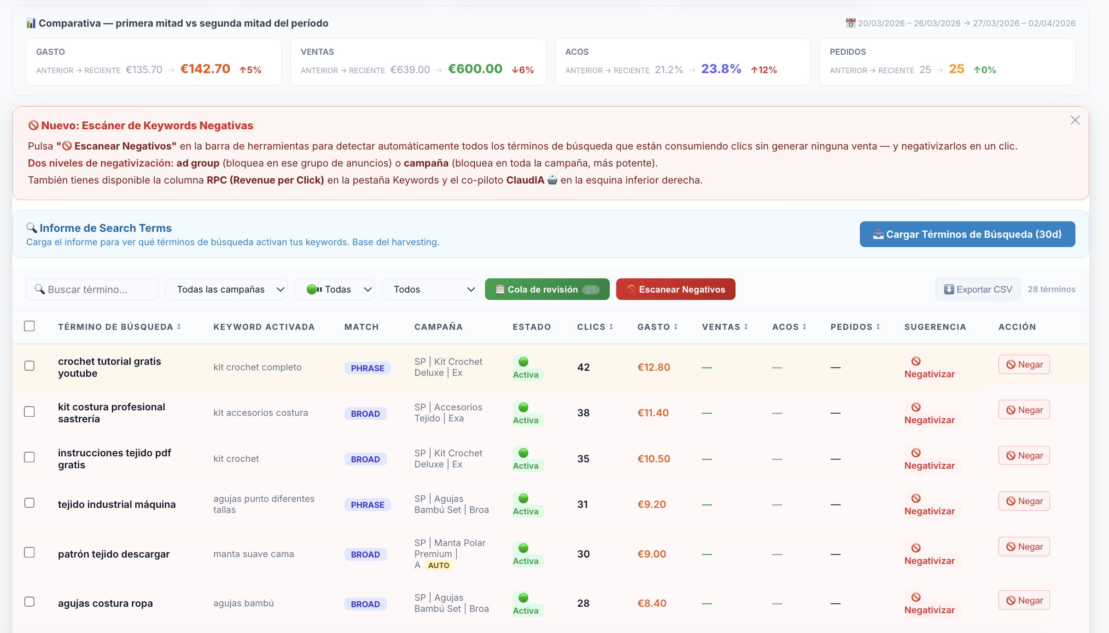Sort by Clics column arrow icon
The height and width of the screenshot is (633, 1109).
611,327
